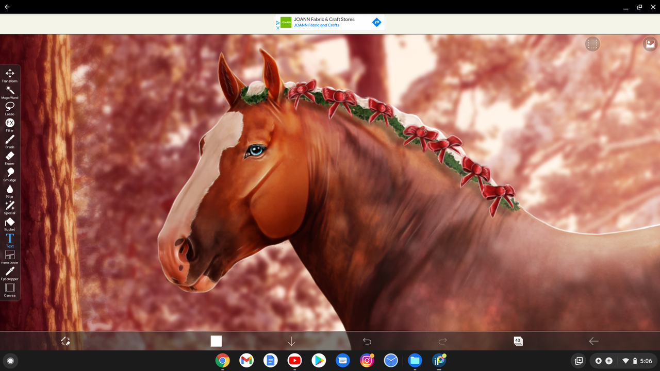Image resolution: width=660 pixels, height=371 pixels.
Task: Open quick settings via Wi-Fi icon
Action: [625, 361]
